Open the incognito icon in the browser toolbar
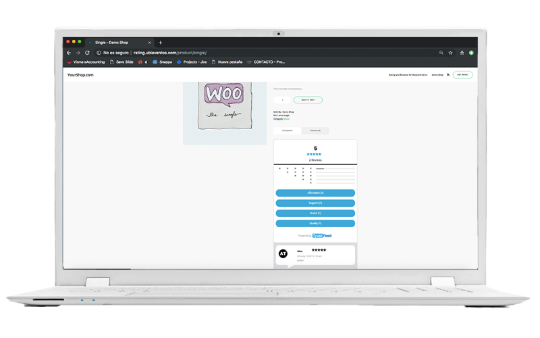 pos(462,53)
